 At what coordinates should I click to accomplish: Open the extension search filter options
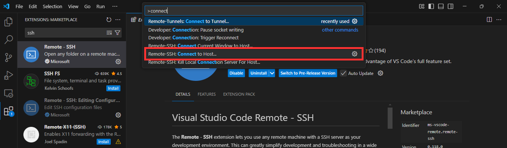click(117, 33)
